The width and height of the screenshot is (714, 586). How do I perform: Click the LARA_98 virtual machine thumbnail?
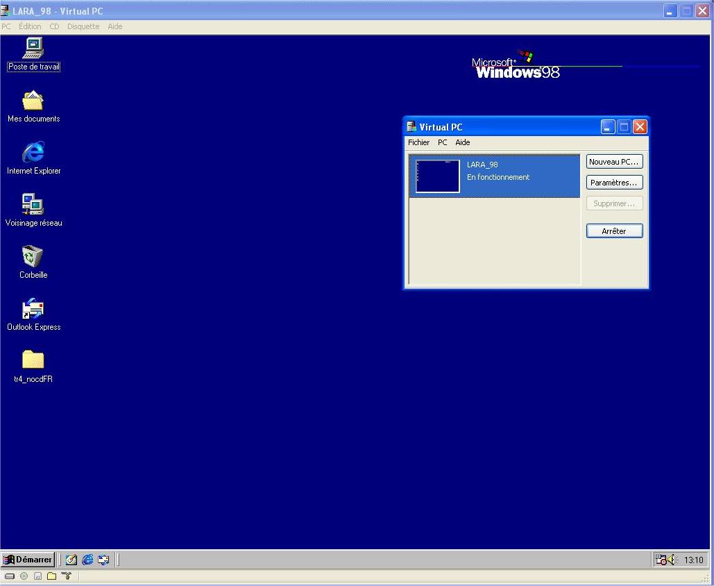(x=438, y=176)
